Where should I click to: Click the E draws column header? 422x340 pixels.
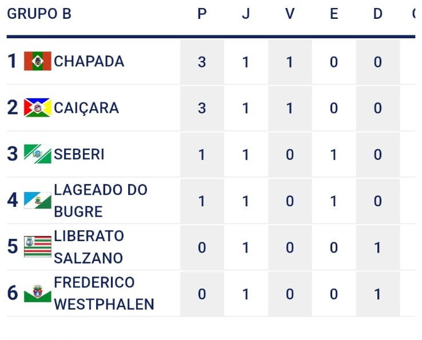point(334,14)
